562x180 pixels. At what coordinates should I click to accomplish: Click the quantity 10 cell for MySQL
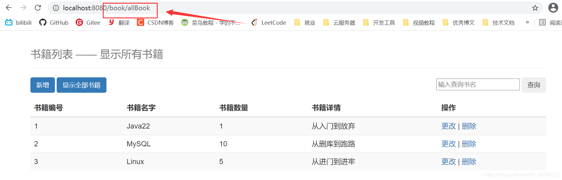[x=223, y=144]
